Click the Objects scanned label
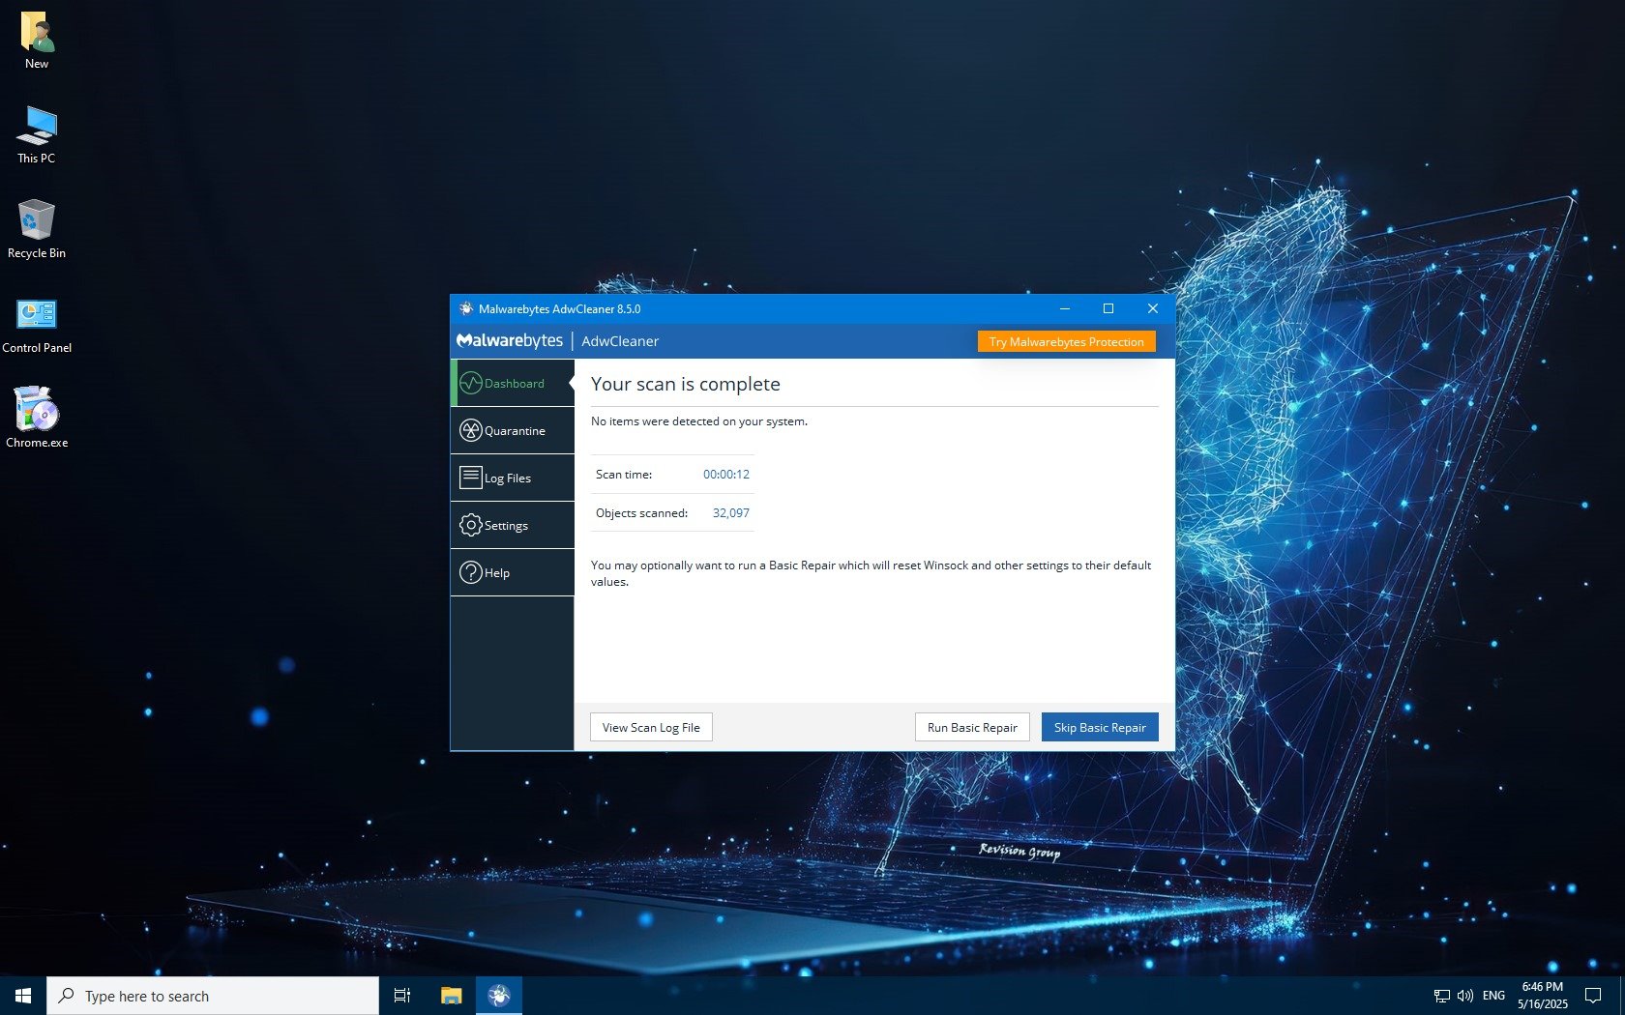The width and height of the screenshot is (1625, 1015). pyautogui.click(x=641, y=512)
